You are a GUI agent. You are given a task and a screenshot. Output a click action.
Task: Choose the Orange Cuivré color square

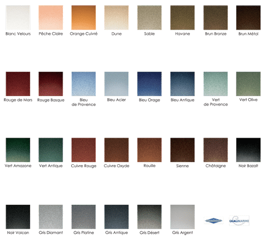(84, 18)
